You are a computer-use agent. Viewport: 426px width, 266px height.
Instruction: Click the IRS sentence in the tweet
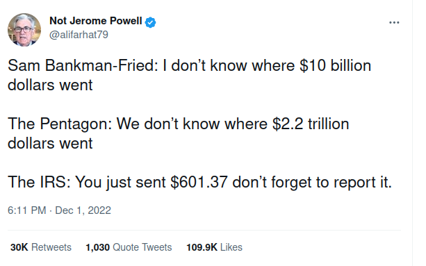pyautogui.click(x=199, y=182)
